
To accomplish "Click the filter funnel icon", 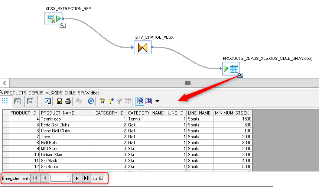I will click(102, 101).
